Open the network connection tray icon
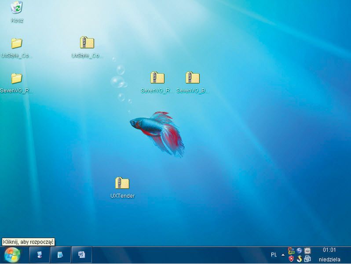Image resolution: width=351 pixels, height=264 pixels. pos(307,259)
